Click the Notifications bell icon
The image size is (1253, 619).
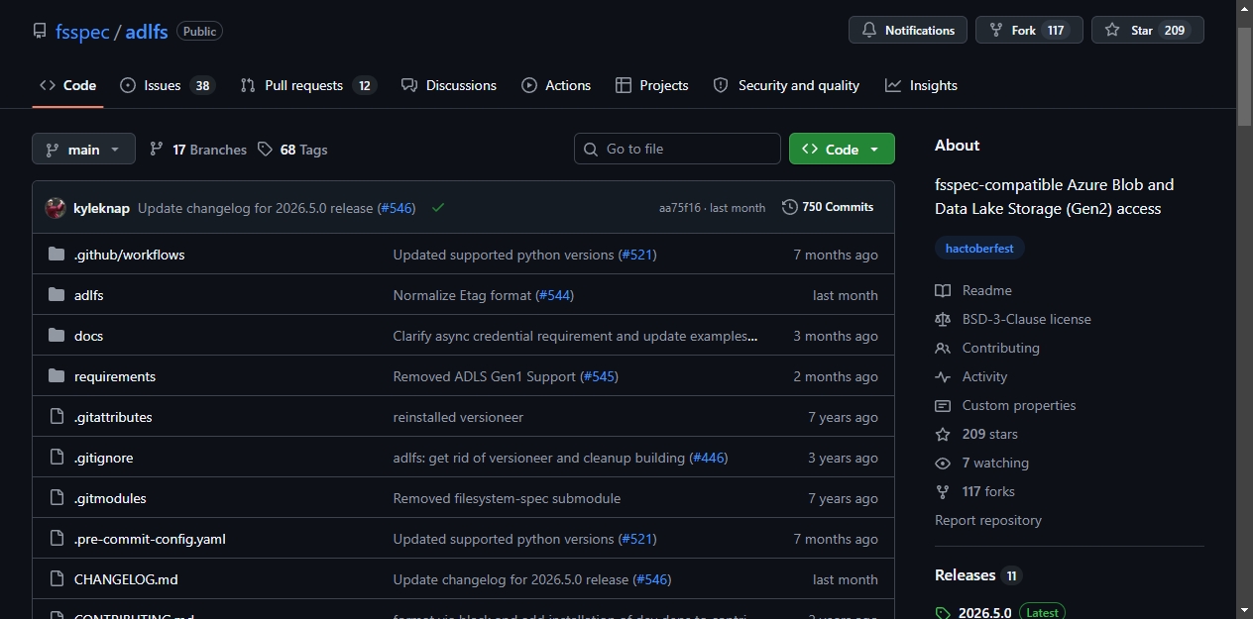(869, 31)
